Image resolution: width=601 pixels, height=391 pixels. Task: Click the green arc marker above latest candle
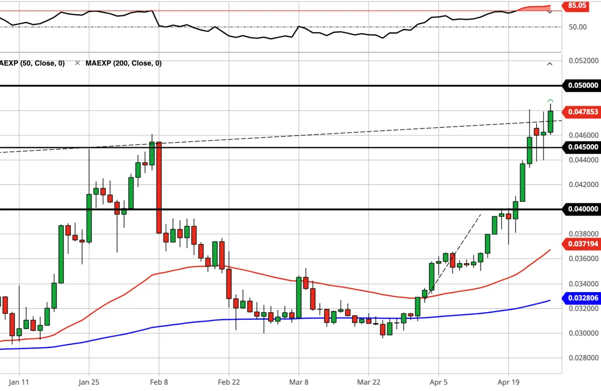(550, 101)
